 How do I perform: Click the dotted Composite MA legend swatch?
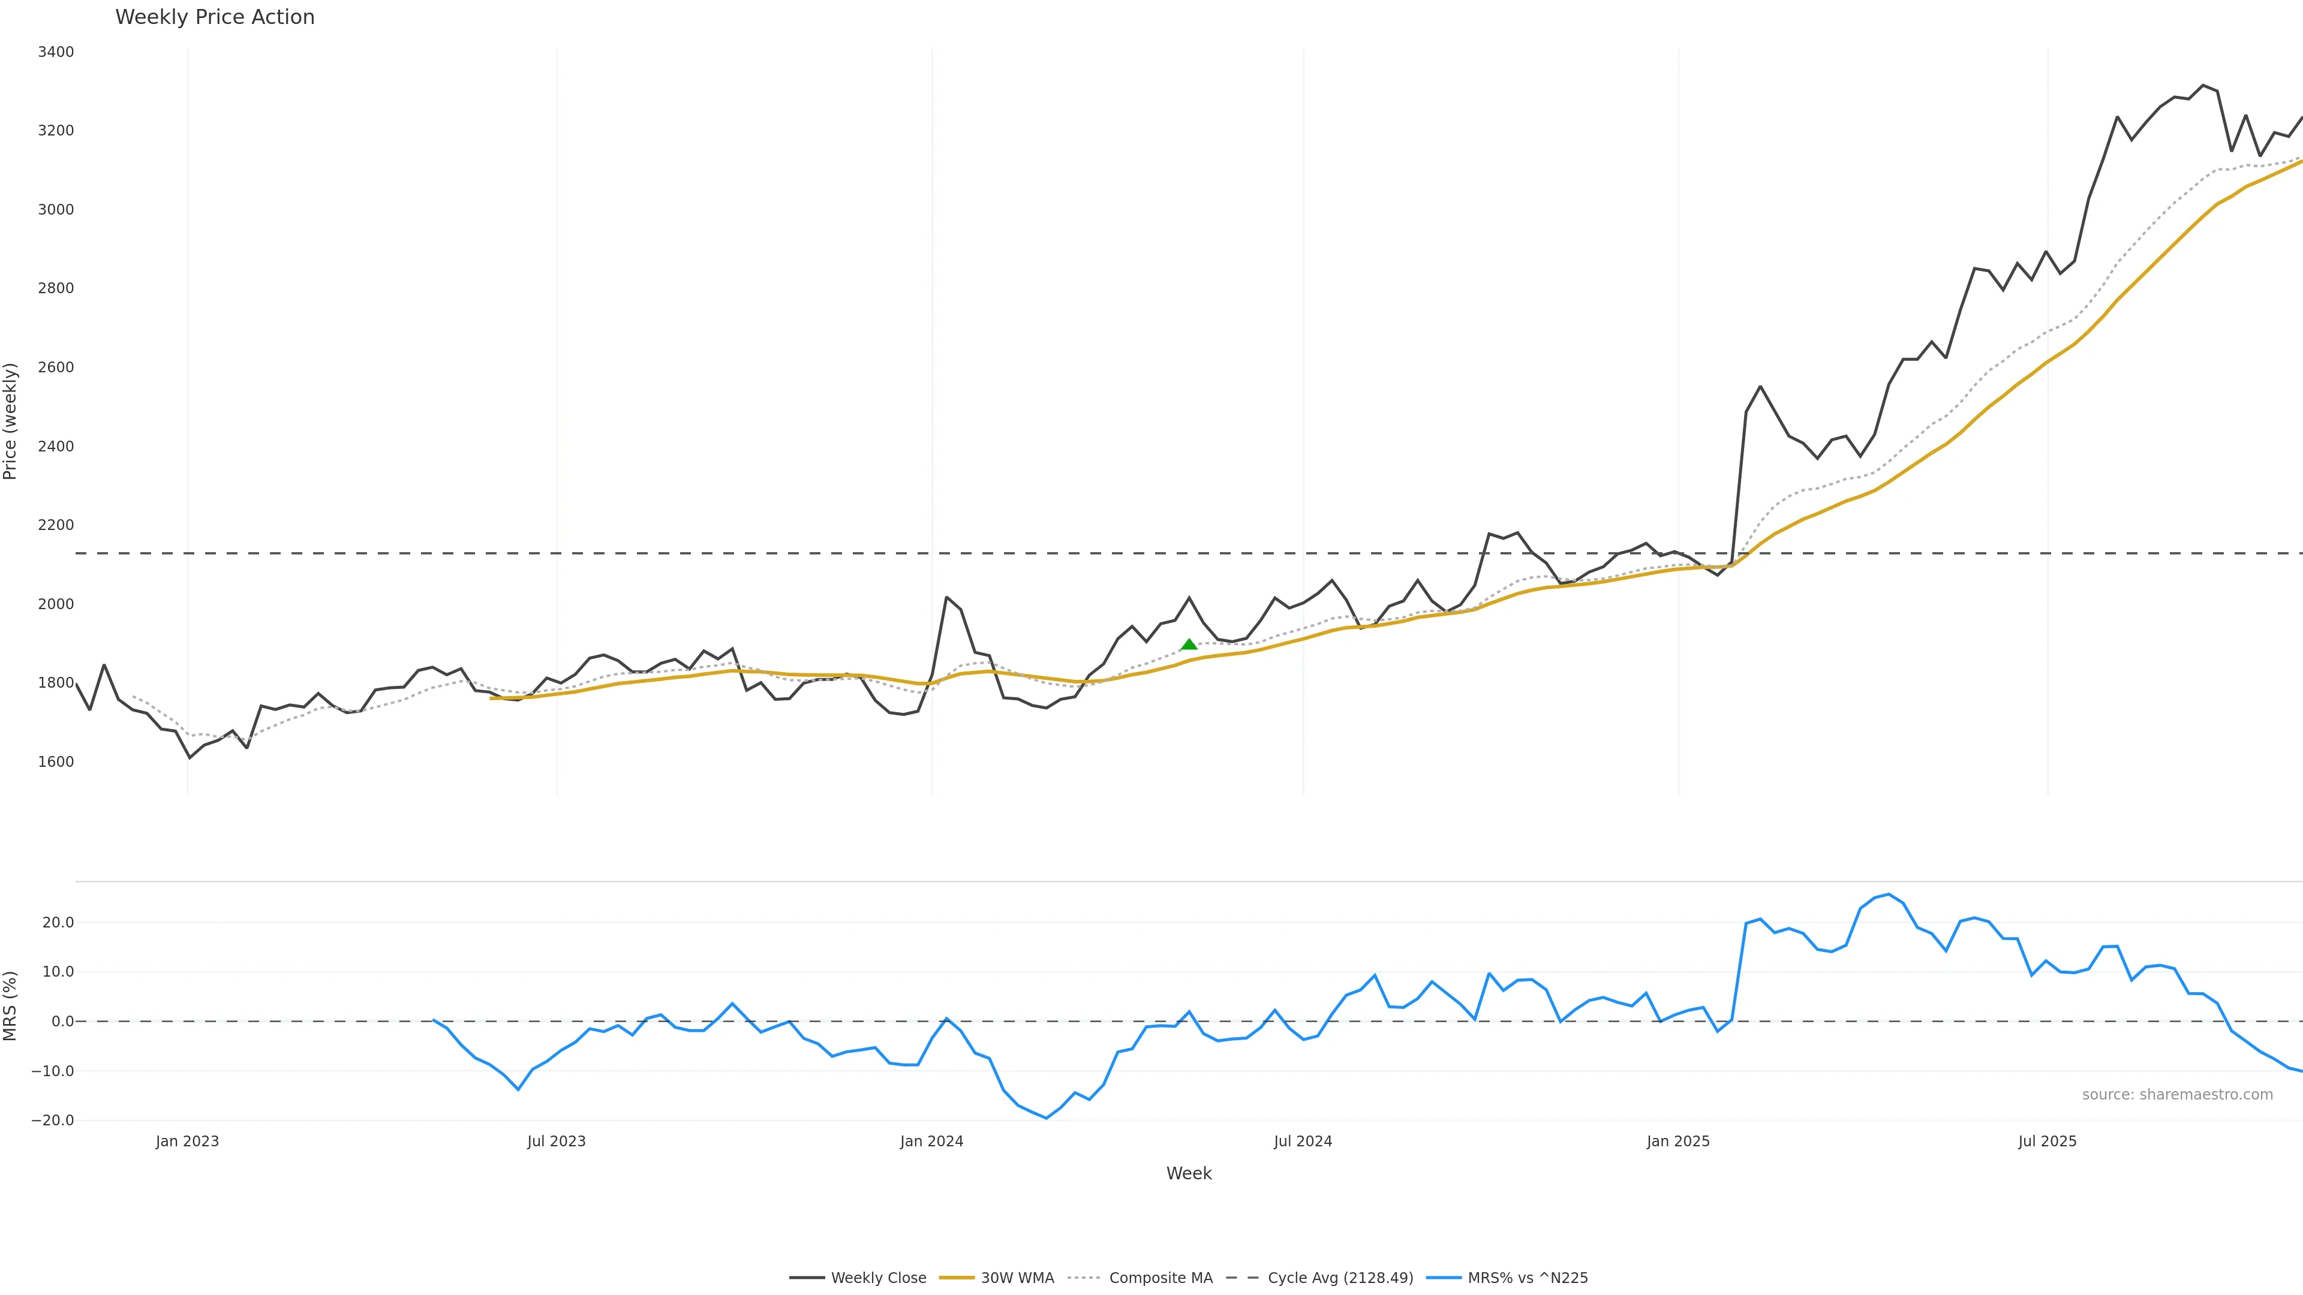click(x=1084, y=1278)
